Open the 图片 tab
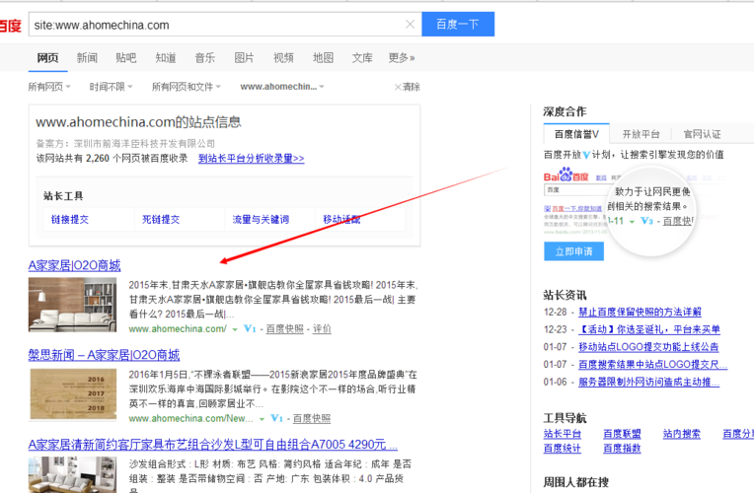The width and height of the screenshot is (754, 493). [244, 58]
